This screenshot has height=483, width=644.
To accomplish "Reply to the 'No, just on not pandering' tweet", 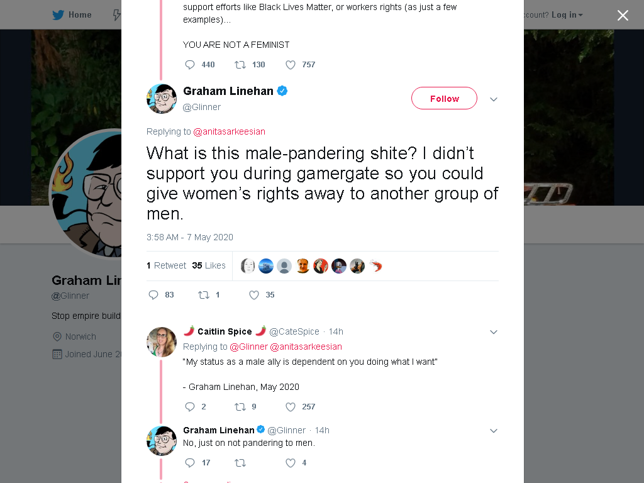I will [190, 463].
